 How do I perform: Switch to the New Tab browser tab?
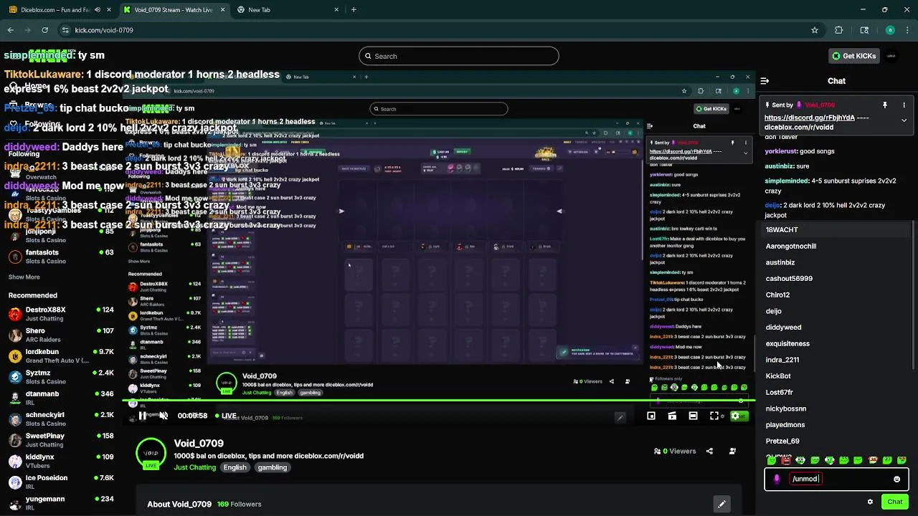pos(287,10)
